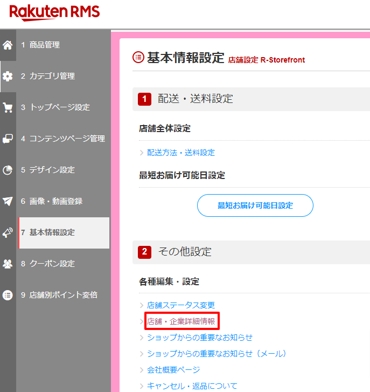
Task: Click the 最短お届け可能日設定 button
Action: pos(255,205)
